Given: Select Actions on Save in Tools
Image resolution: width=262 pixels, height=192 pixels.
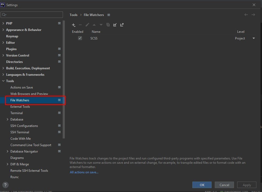Looking at the screenshot, I should click(x=22, y=87).
